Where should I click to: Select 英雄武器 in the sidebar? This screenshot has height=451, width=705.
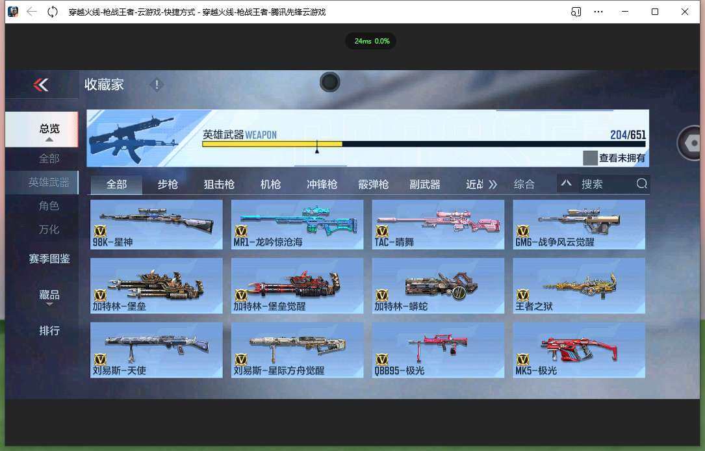[42, 182]
